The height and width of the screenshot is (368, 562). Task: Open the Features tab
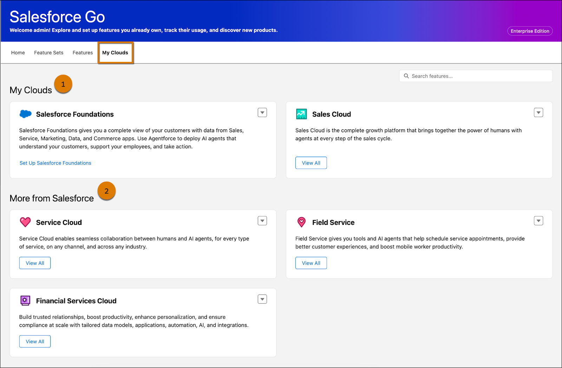pyautogui.click(x=83, y=53)
